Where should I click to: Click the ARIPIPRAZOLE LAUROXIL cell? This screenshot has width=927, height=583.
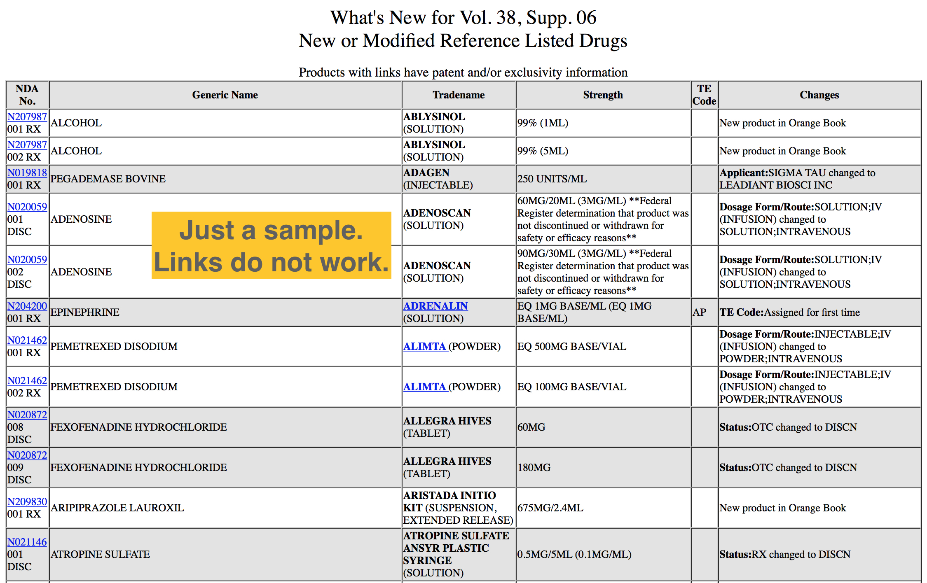pyautogui.click(x=225, y=508)
